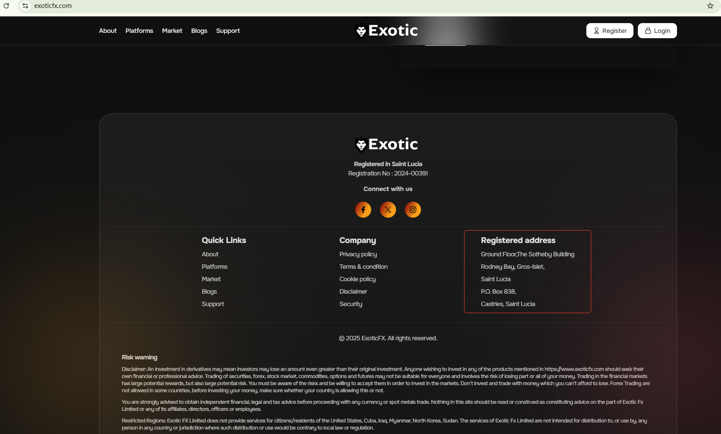Open ExoticFX Facebook page icon

click(x=363, y=210)
